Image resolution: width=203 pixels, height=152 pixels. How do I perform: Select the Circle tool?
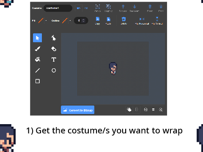(54, 71)
